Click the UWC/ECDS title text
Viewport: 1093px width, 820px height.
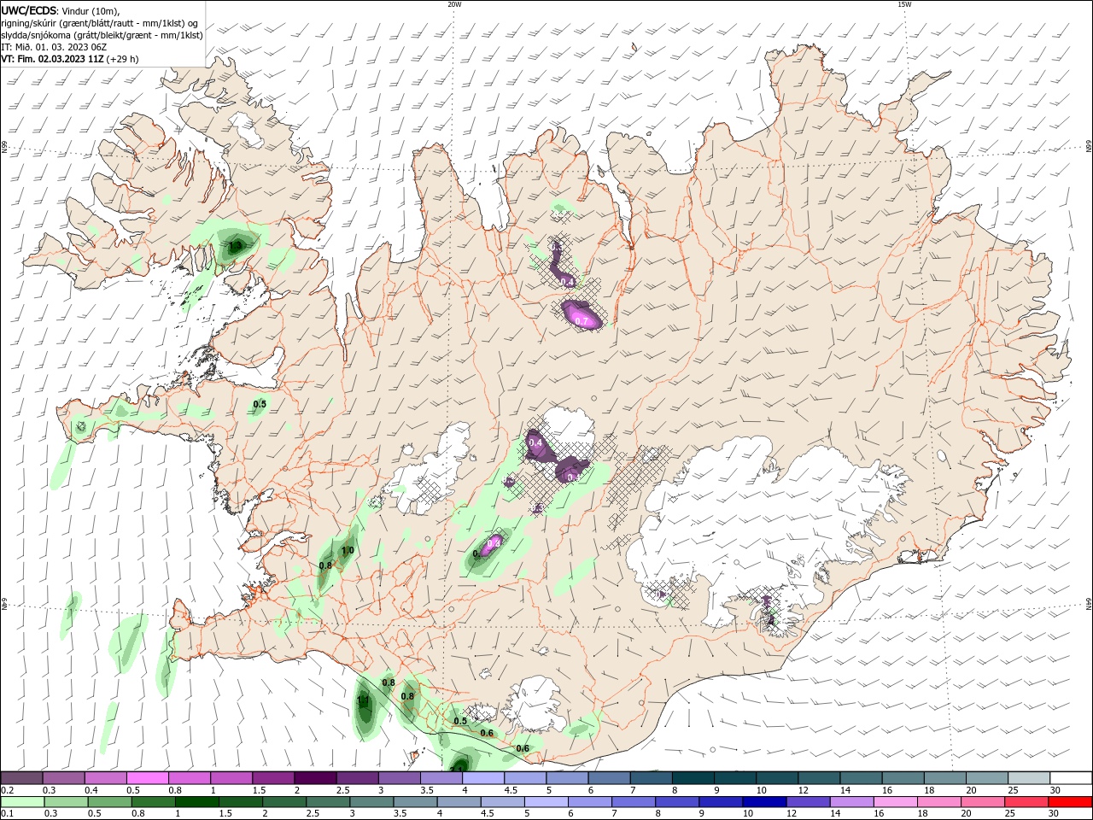[30, 10]
